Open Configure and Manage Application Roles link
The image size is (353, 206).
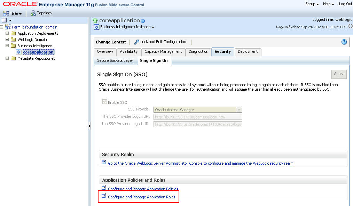click(142, 197)
